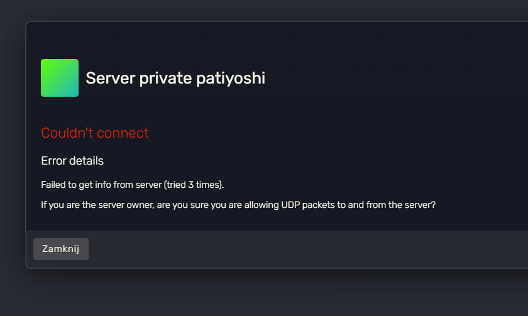Click the green server icon
Screen dimensions: 528x316
pos(60,78)
